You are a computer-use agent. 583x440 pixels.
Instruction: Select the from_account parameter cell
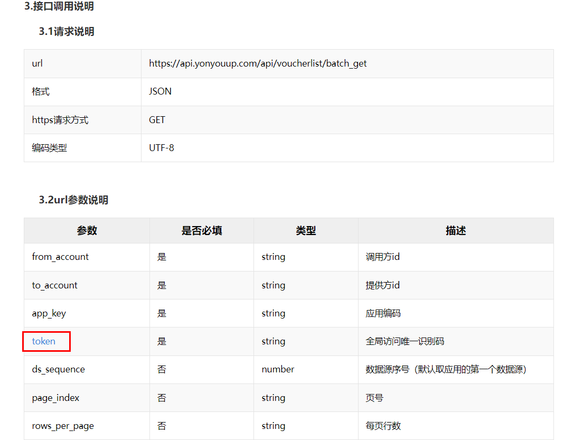(x=60, y=257)
